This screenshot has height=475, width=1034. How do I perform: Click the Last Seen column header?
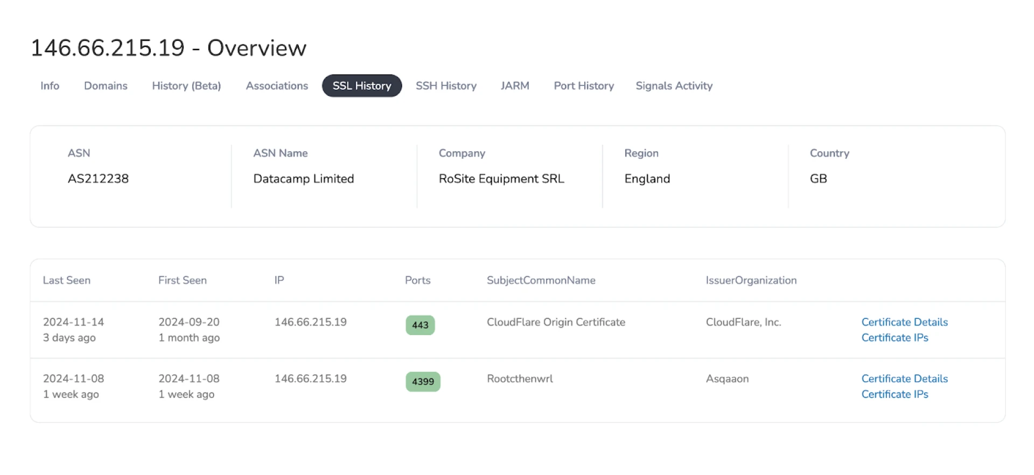[x=67, y=280]
